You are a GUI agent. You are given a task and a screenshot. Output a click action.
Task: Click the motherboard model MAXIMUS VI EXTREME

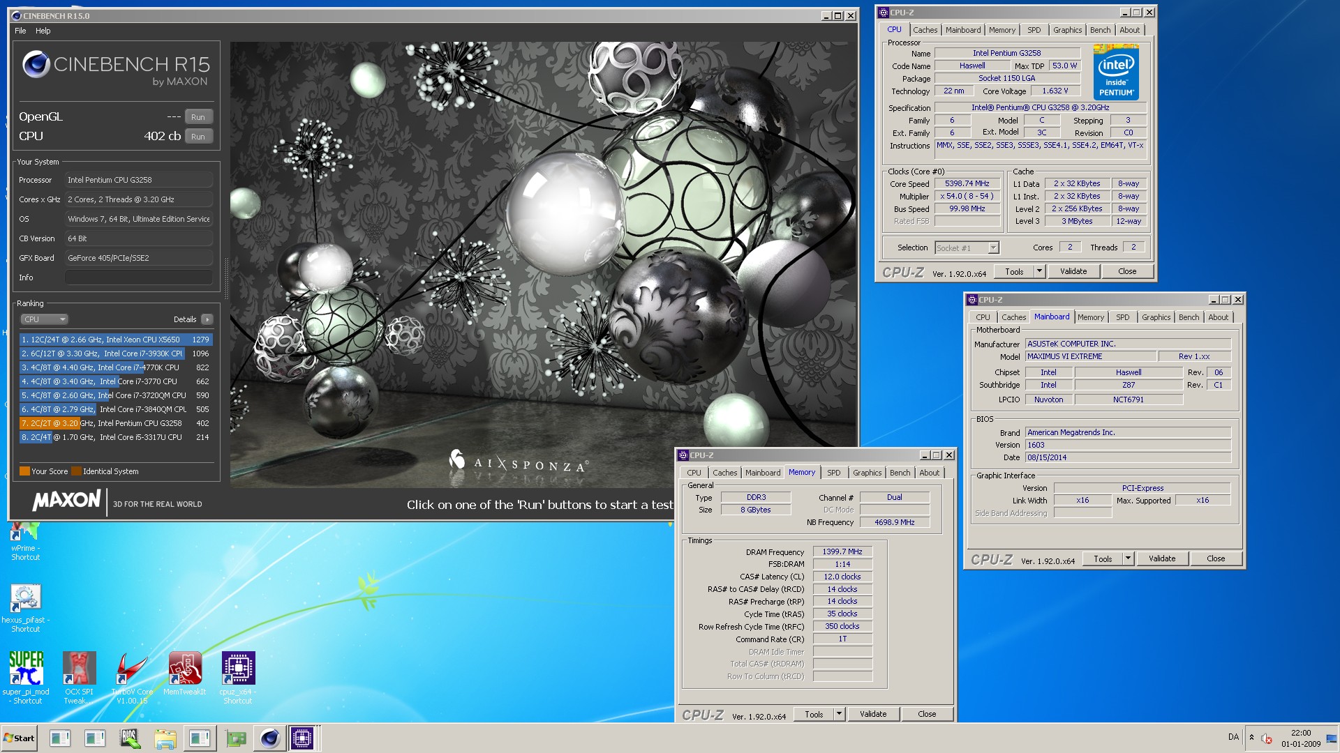pyautogui.click(x=1090, y=356)
